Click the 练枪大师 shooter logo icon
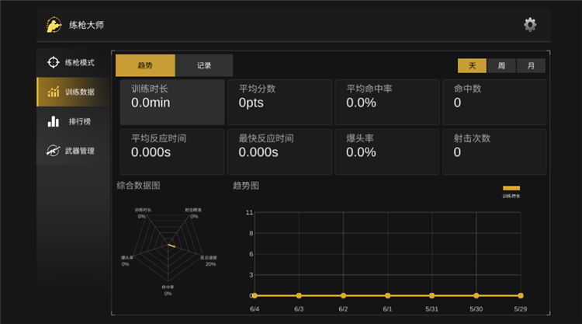582x324 pixels. click(54, 25)
